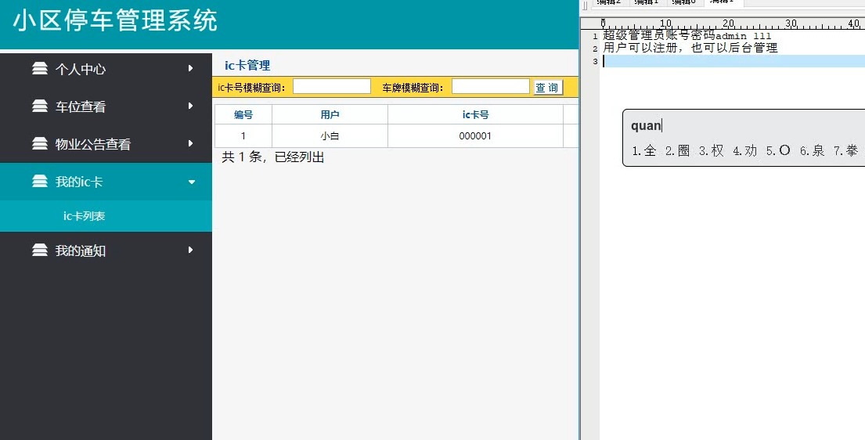Click the stack icon beside 我的通知
The width and height of the screenshot is (865, 440).
[40, 250]
